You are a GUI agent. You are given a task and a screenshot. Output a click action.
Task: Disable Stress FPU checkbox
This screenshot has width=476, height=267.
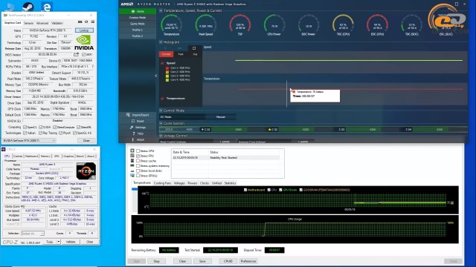(138, 156)
